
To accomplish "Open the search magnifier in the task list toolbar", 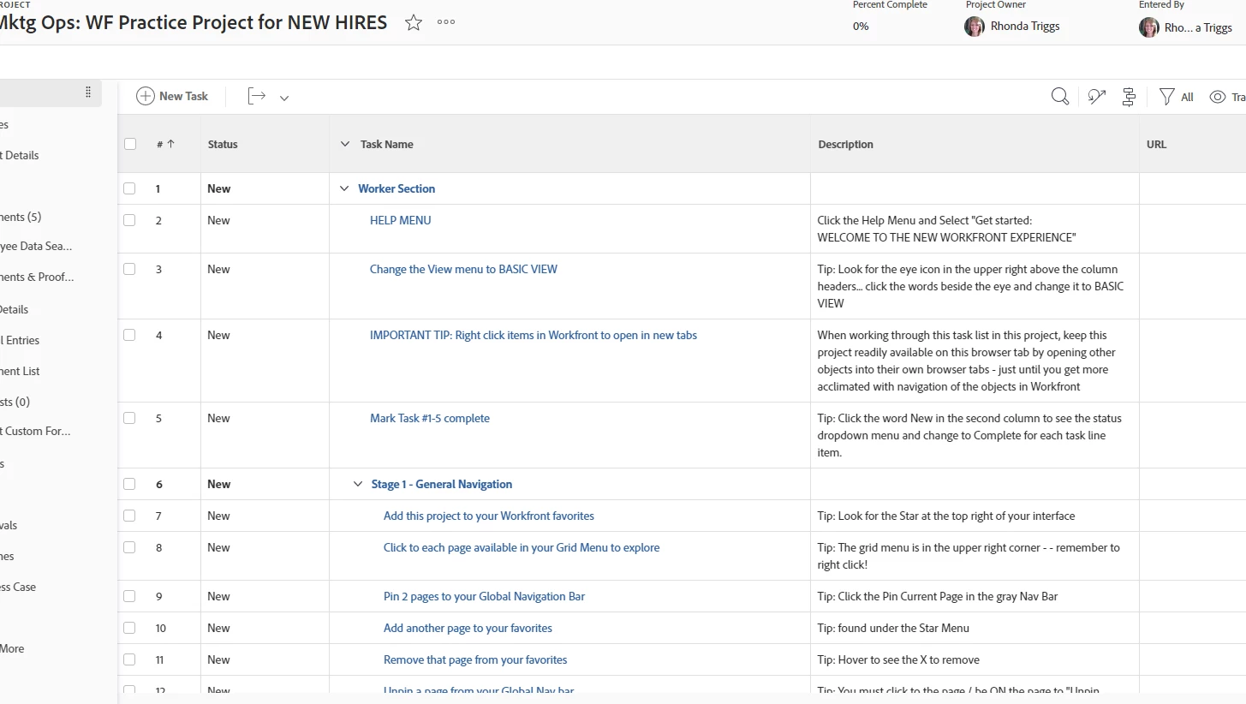I will click(x=1060, y=97).
